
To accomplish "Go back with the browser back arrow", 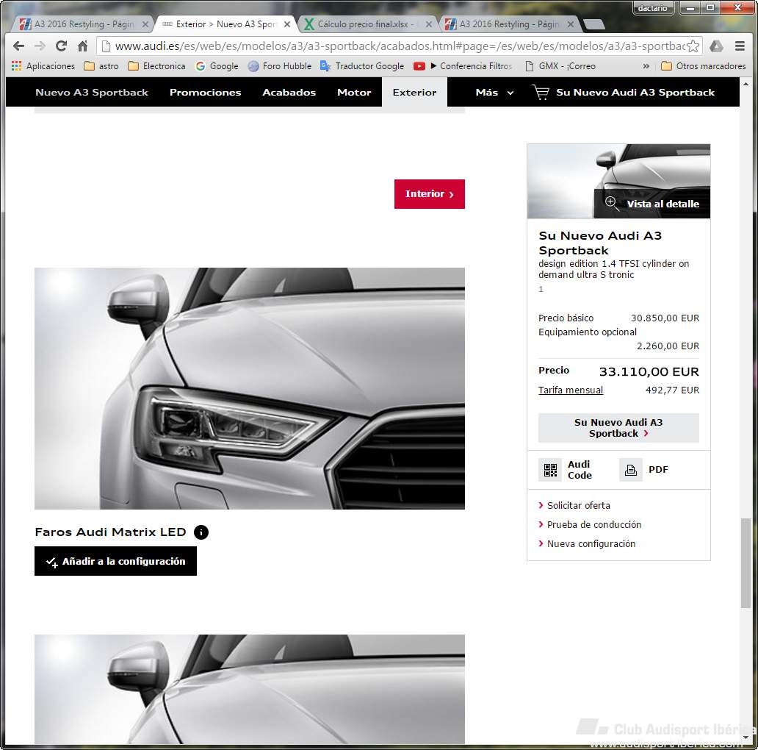I will (x=19, y=46).
